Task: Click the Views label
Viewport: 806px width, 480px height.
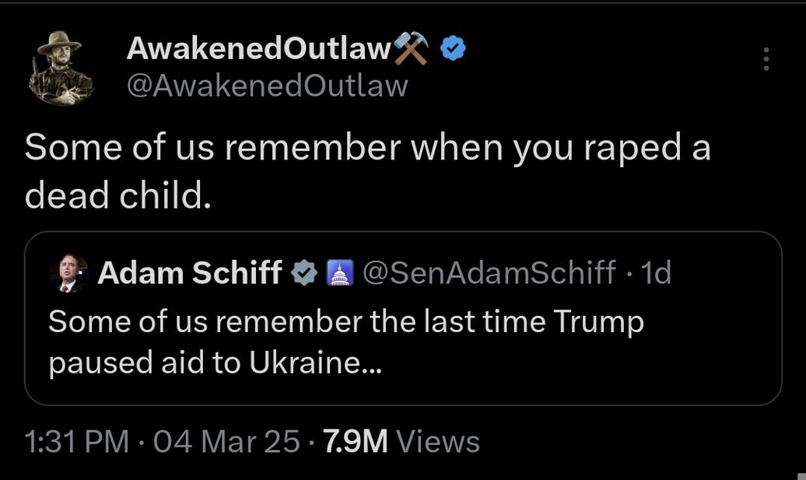Action: 438,442
